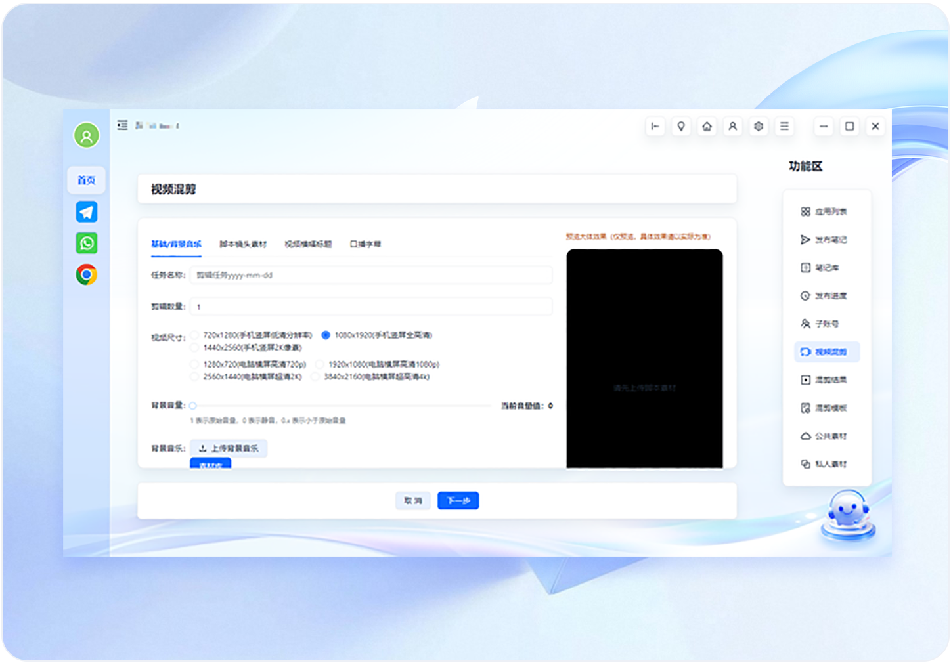The width and height of the screenshot is (951, 663).
Task: Click the 任务名称 input field
Action: [371, 275]
